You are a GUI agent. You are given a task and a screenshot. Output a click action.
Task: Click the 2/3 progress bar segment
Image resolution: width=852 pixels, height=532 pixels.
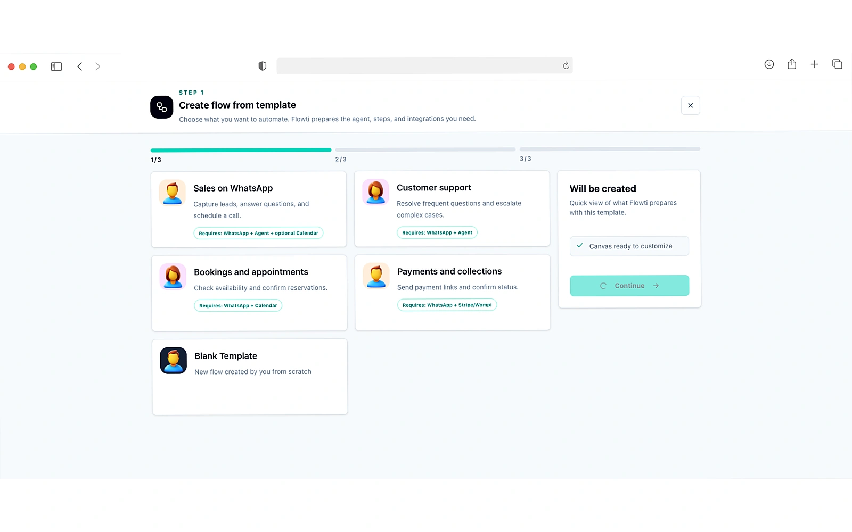coord(425,149)
